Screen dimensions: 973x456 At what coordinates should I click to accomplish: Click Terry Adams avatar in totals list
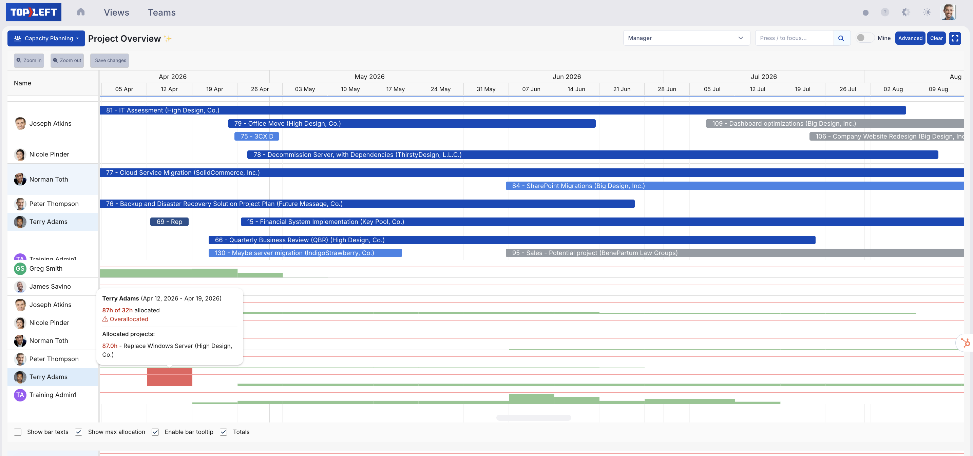[x=20, y=377]
